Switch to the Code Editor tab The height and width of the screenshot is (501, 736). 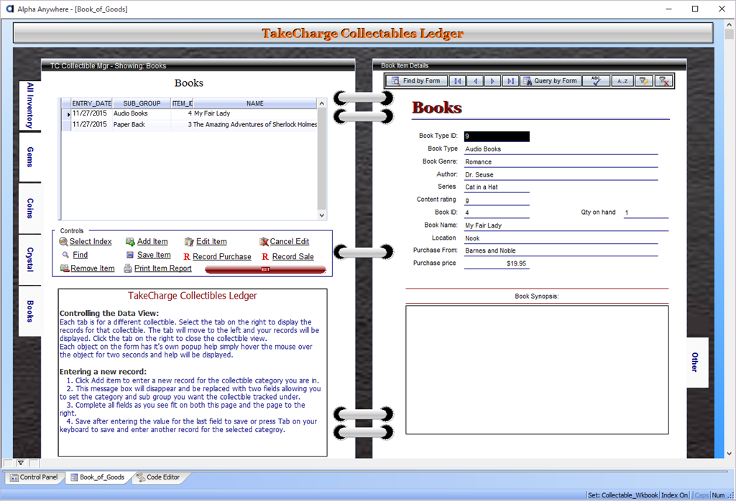[x=163, y=477]
